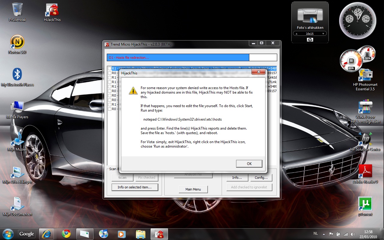Tick the checkbox of the row ending in ?LinkId
384x240 pixels.
109,77
